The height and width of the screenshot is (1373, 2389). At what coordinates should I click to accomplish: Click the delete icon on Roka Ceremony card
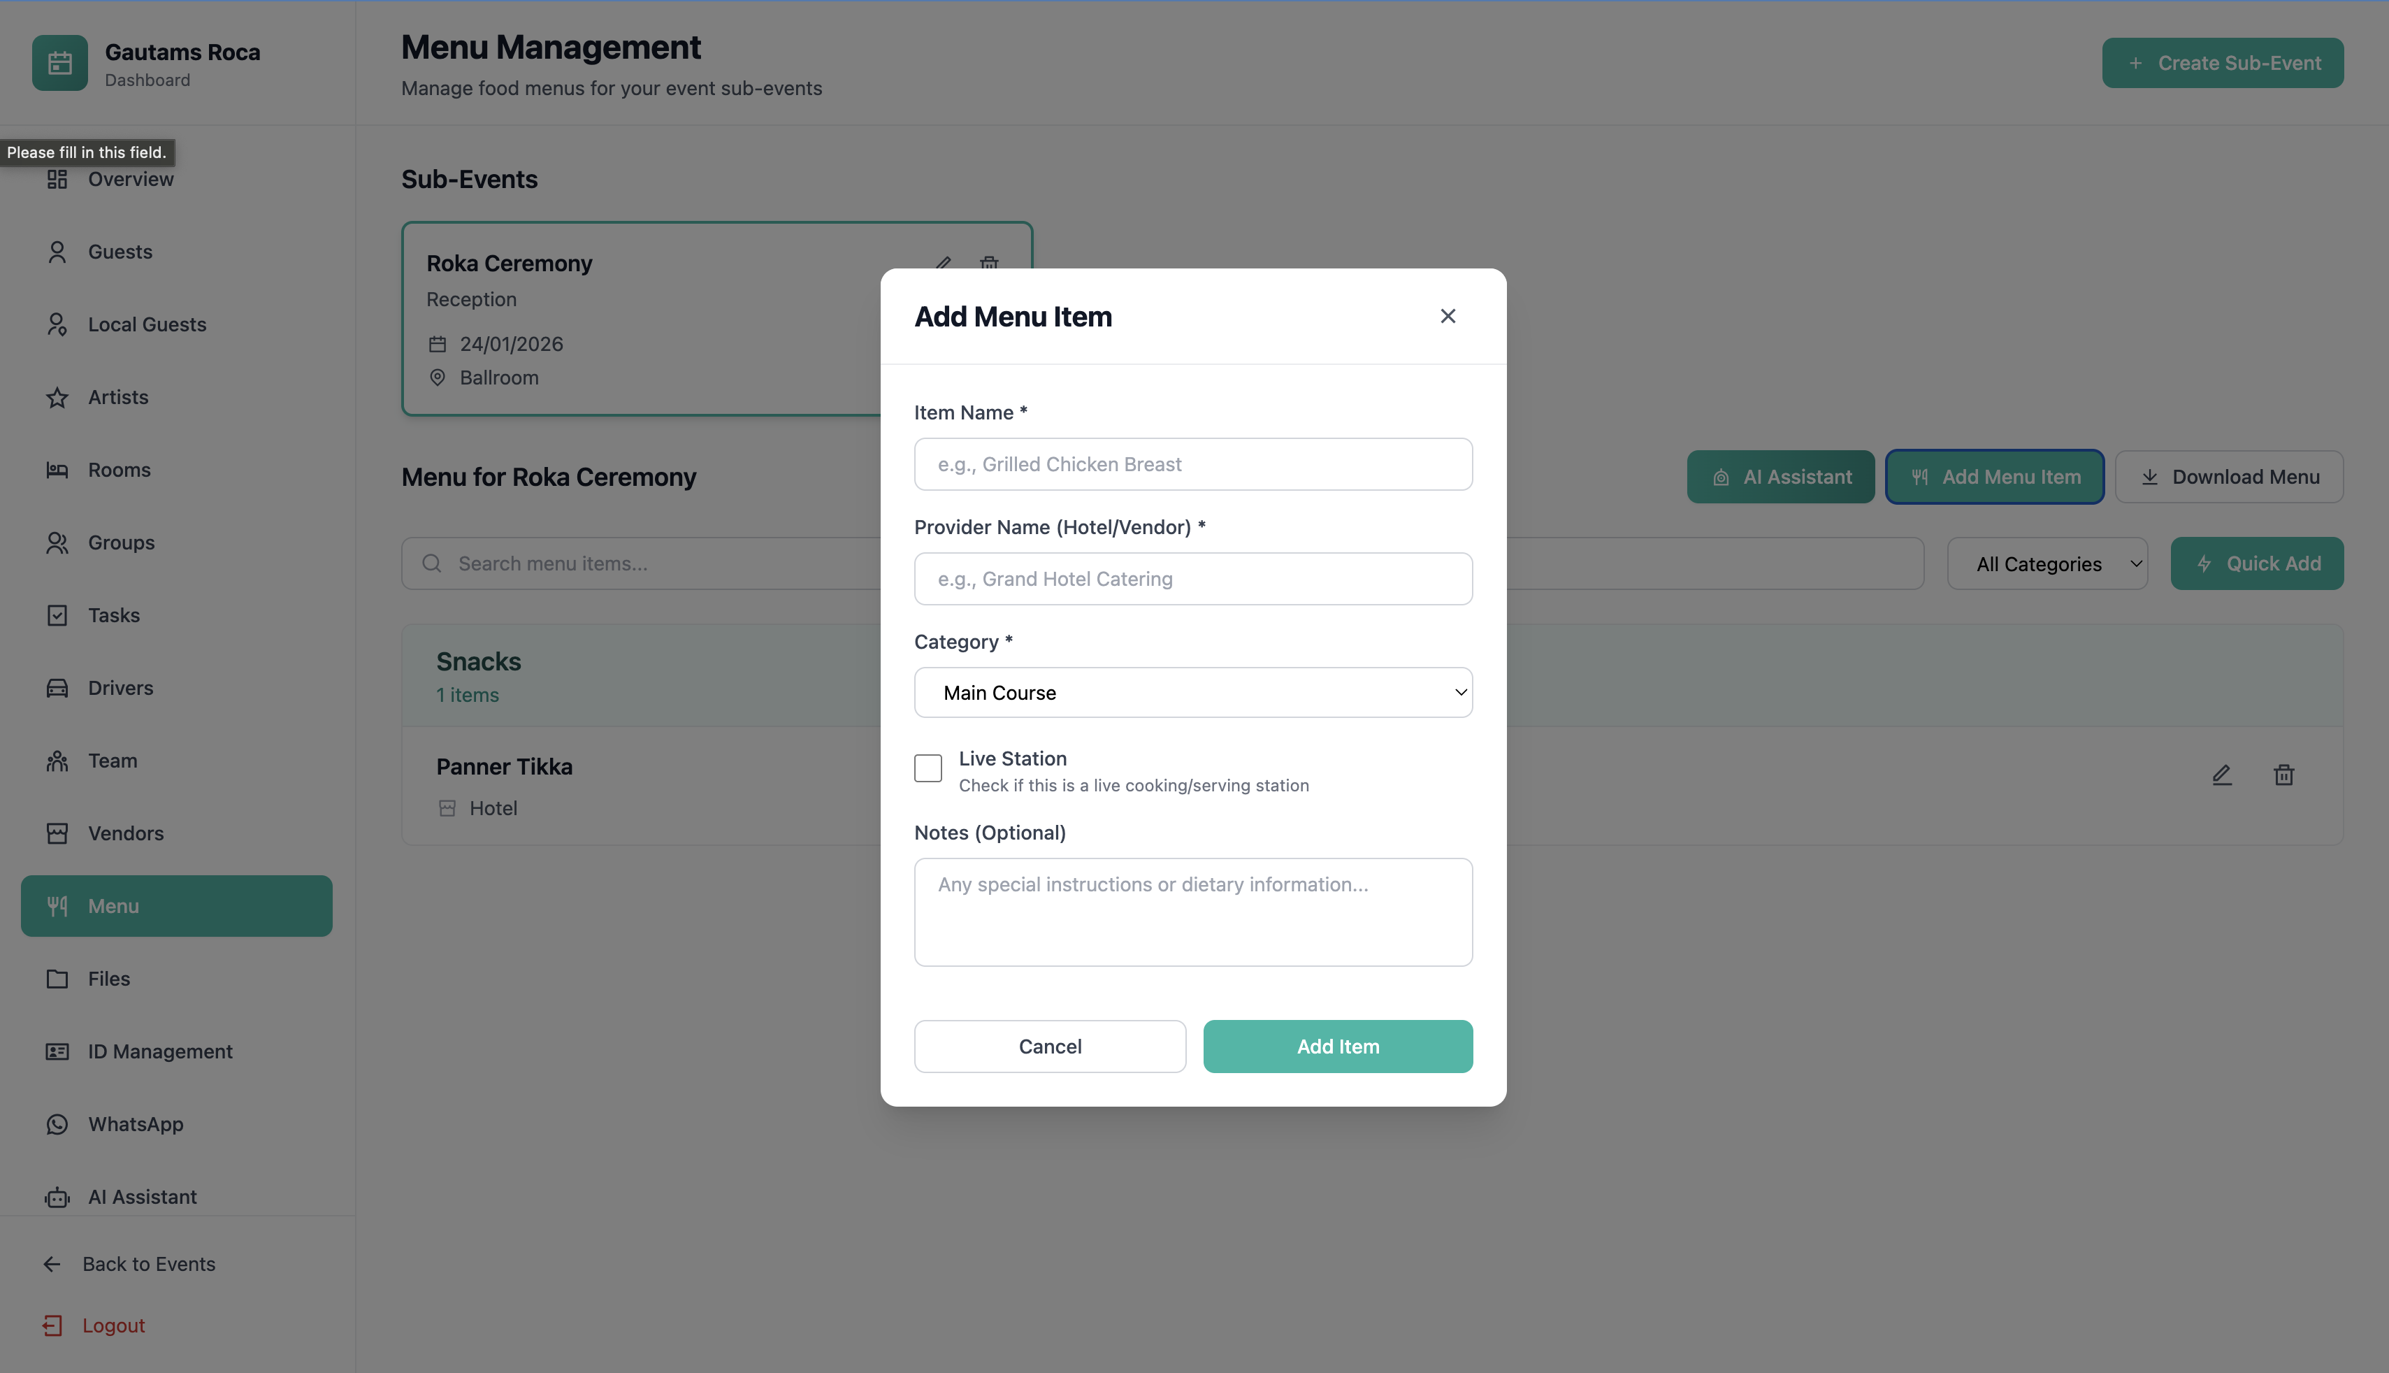coord(988,262)
